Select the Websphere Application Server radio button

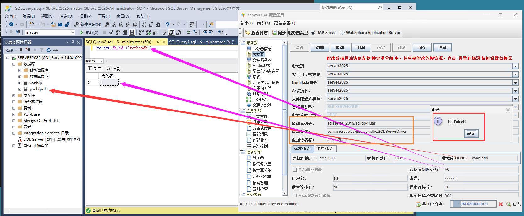(343, 33)
